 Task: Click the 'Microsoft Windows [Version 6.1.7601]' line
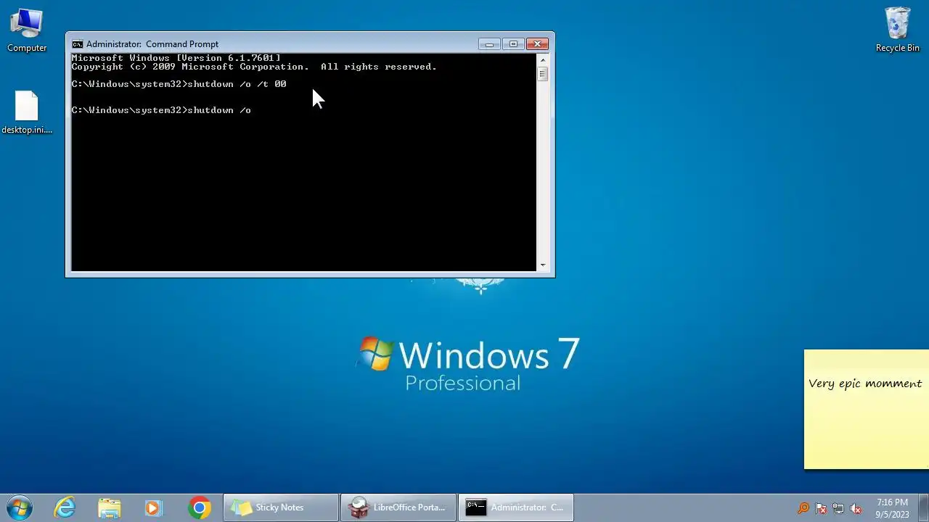point(176,58)
